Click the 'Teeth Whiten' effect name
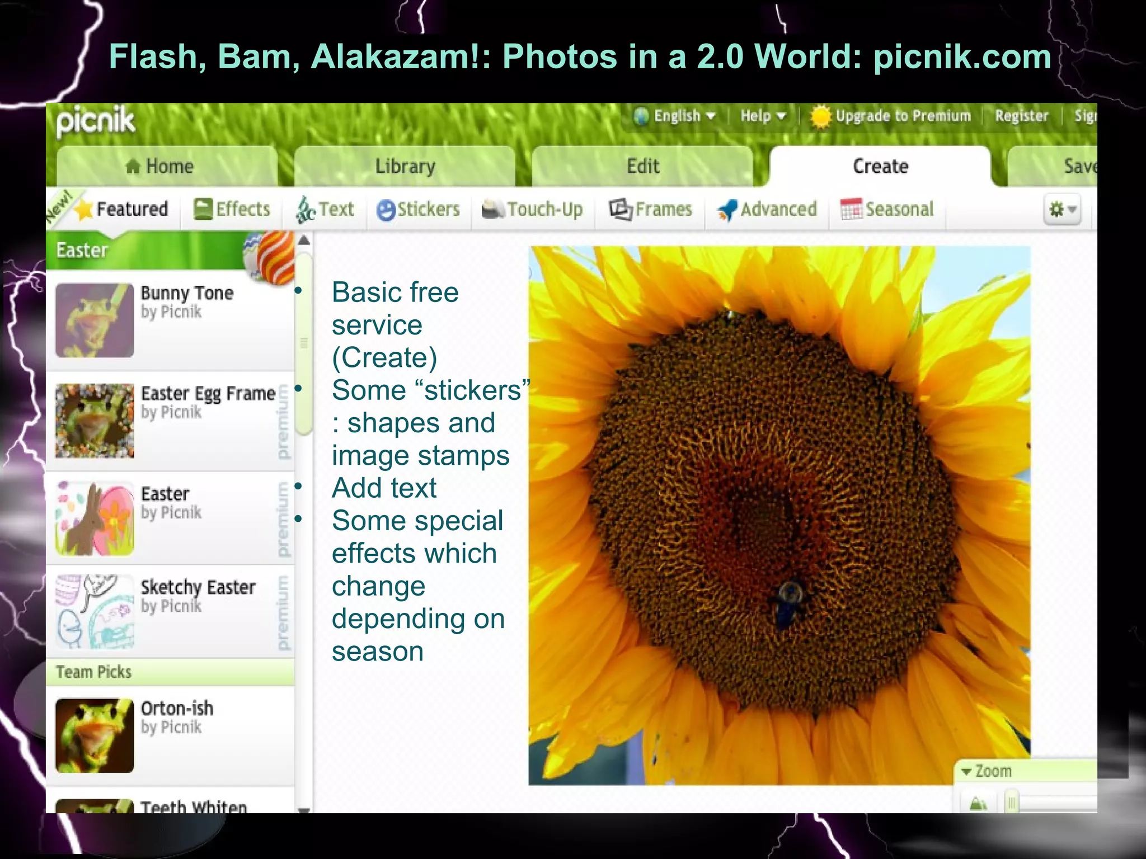This screenshot has height=859, width=1146. [194, 807]
